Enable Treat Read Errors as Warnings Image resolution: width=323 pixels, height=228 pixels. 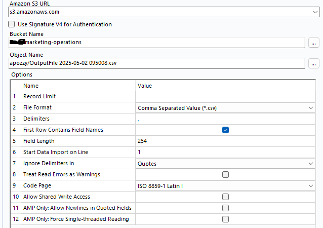[x=225, y=174]
